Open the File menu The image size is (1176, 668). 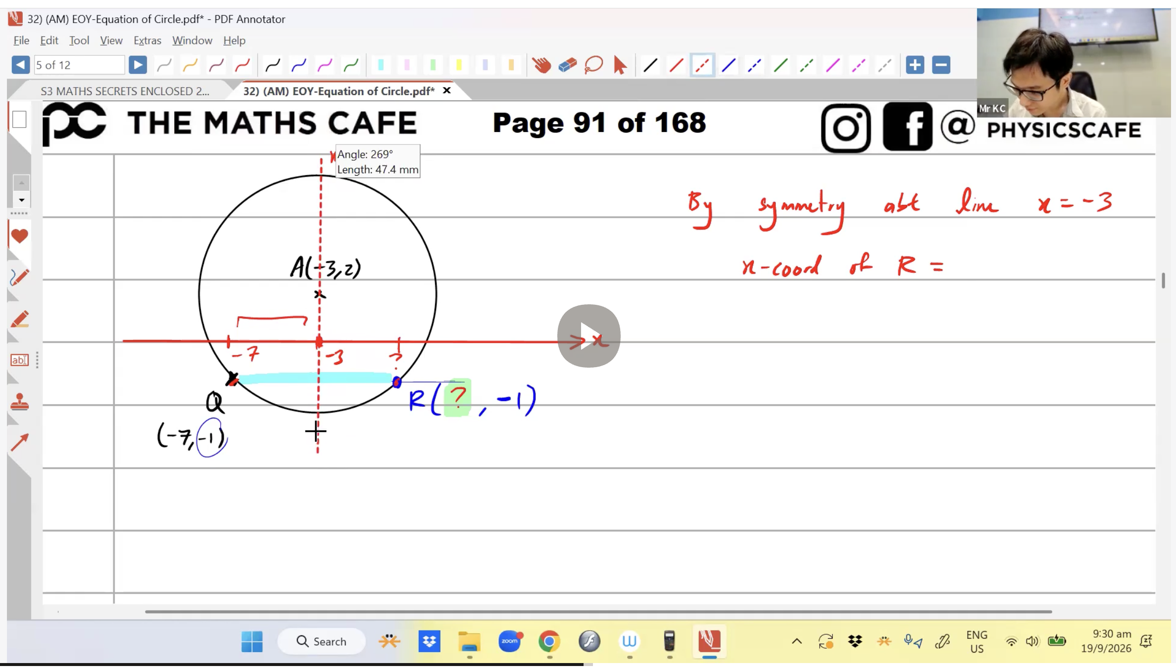coord(21,41)
